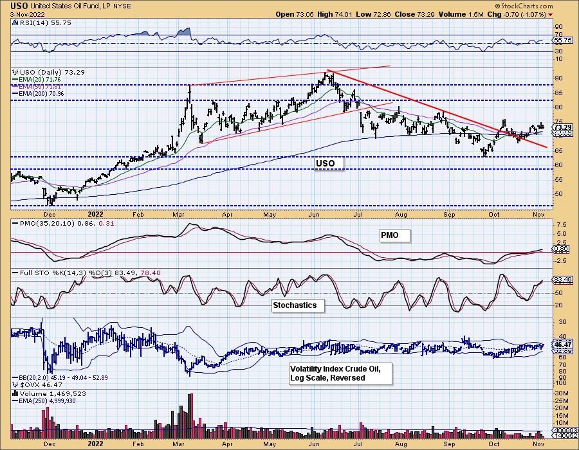Click the histogram icon before Volume legend

pos(15,393)
